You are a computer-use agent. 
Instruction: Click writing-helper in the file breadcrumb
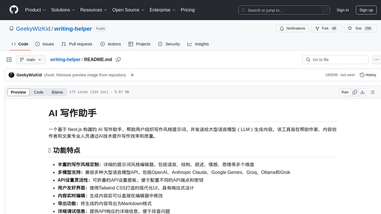tap(65, 60)
